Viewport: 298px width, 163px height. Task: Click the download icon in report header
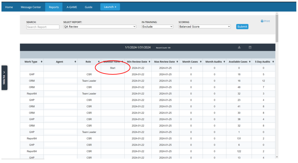click(239, 48)
